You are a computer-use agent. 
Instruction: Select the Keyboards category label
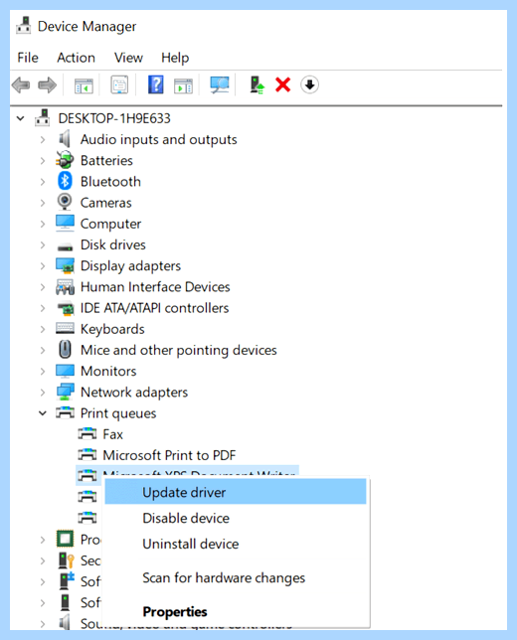coord(112,329)
